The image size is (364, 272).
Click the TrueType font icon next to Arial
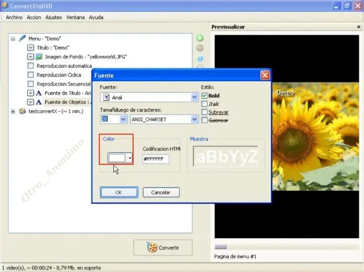pyautogui.click(x=106, y=97)
